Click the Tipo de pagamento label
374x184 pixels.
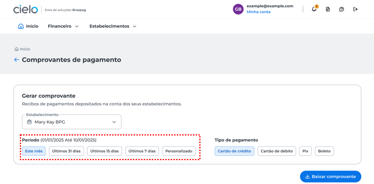[236, 140]
